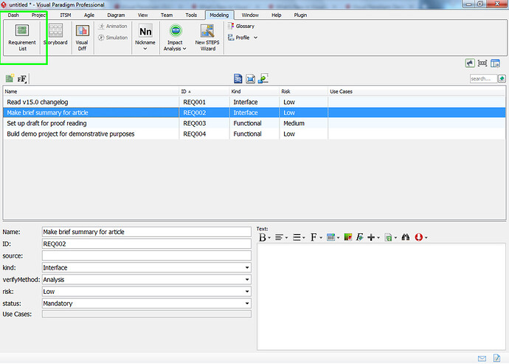Image resolution: width=509 pixels, height=364 pixels.
Task: Open the Help tab
Action: click(x=276, y=15)
